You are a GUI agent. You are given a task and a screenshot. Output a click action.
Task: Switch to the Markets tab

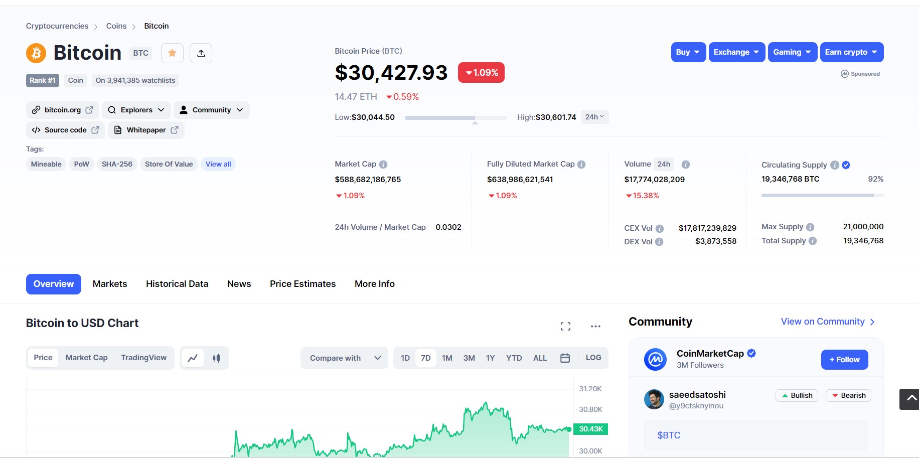pyautogui.click(x=110, y=284)
